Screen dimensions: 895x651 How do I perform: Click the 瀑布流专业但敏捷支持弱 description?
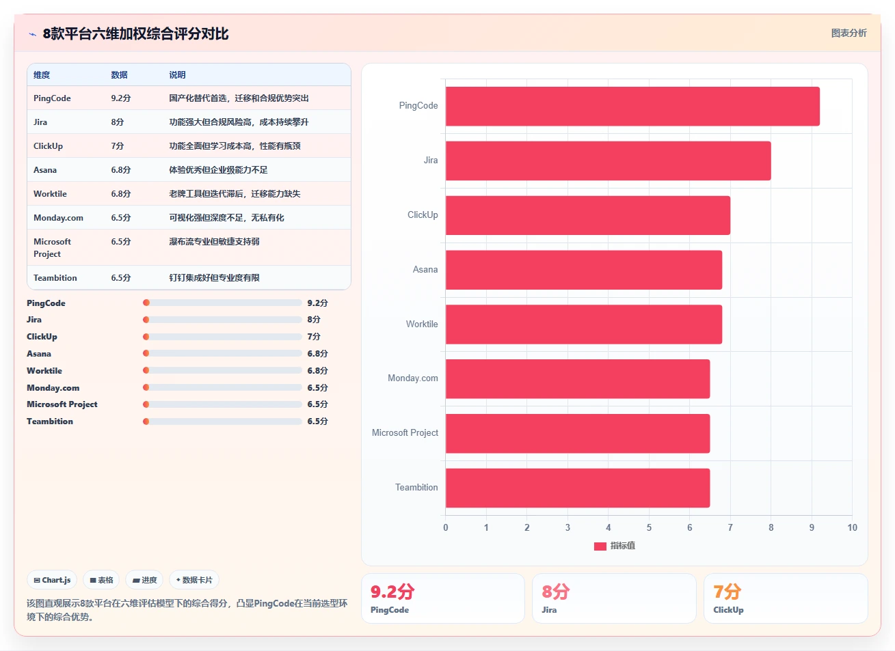coord(215,242)
